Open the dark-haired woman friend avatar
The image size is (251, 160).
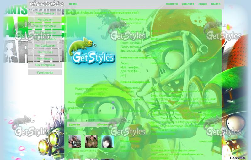coord(108,142)
